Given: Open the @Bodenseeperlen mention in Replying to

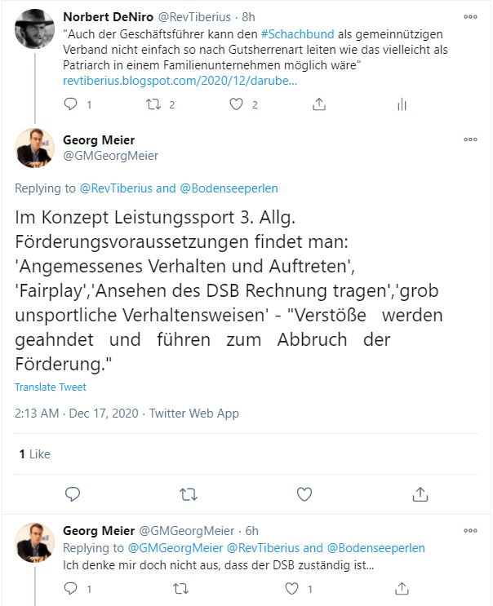Looking at the screenshot, I should click(x=229, y=188).
